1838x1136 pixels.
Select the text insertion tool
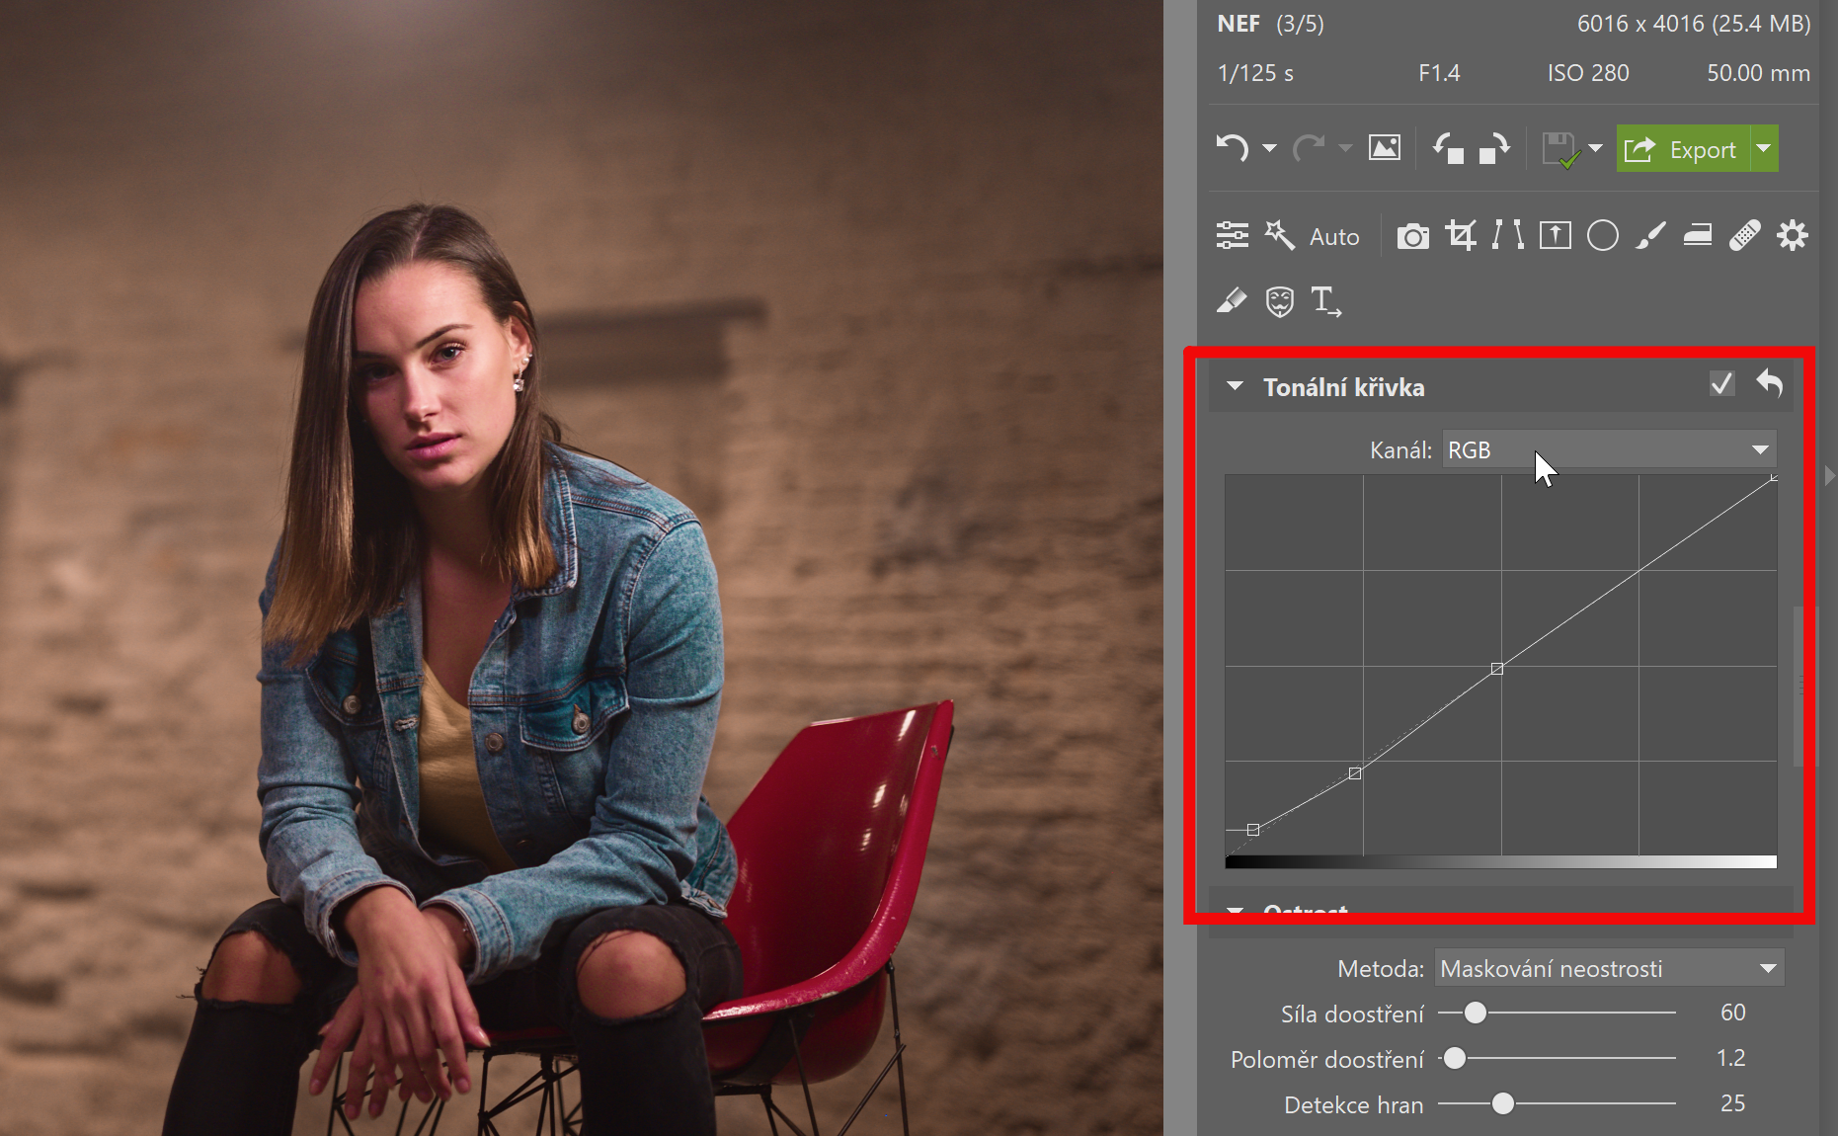(1325, 300)
